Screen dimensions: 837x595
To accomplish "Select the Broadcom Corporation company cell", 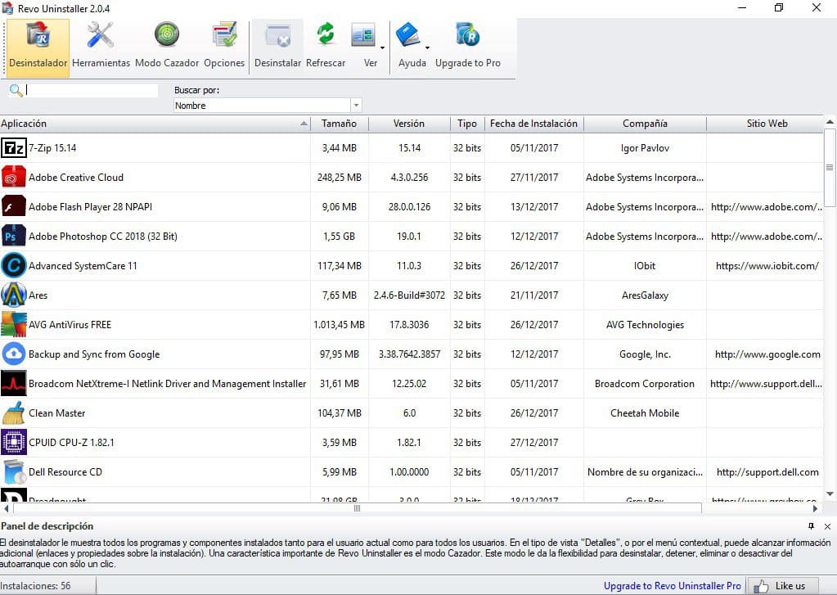I will point(645,384).
